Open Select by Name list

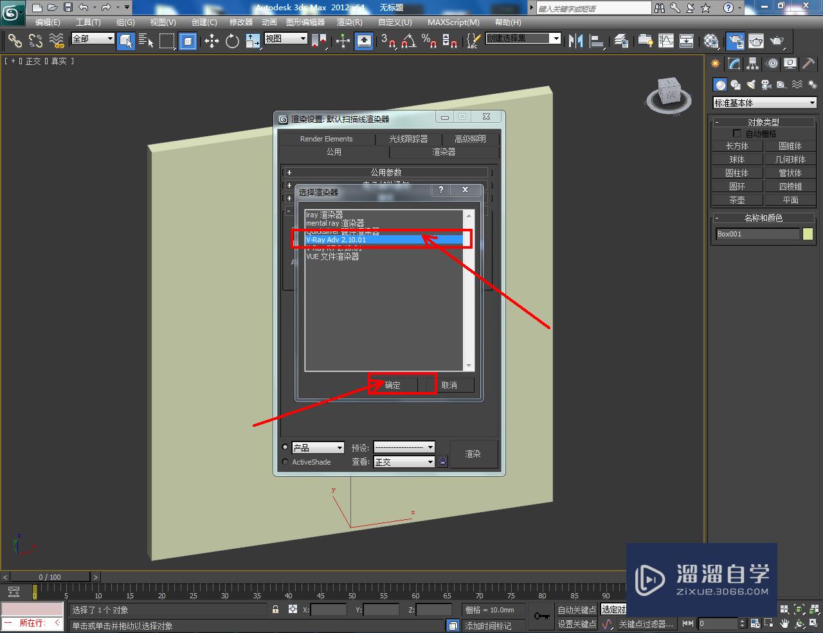pos(146,41)
